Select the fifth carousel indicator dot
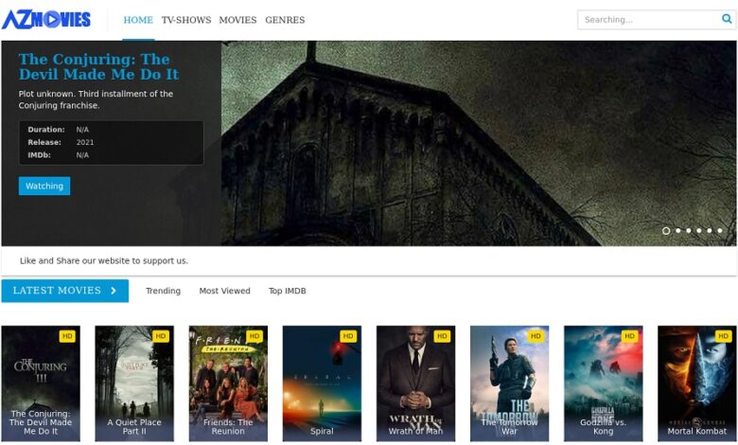Screen dimensions: 738x445 [710, 231]
